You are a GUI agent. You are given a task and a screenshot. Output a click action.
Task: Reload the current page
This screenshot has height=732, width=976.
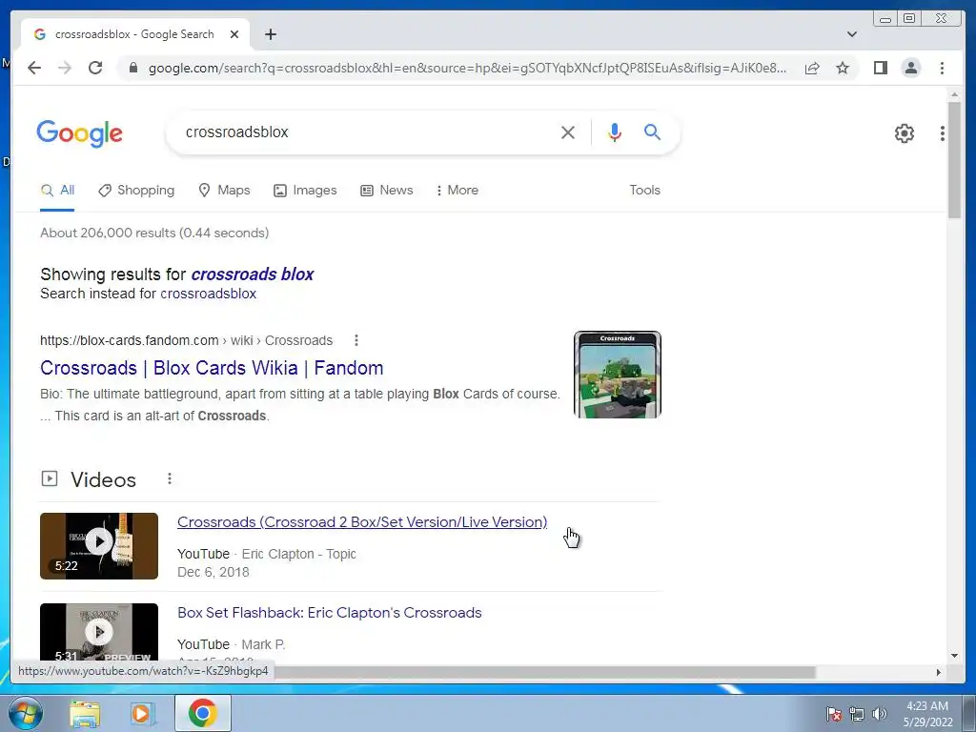point(95,68)
